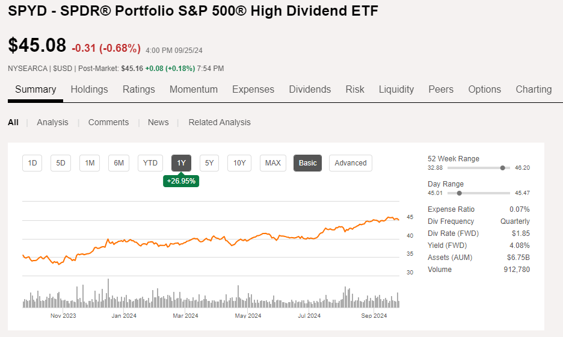
Task: Switch to the Options tab
Action: (484, 90)
